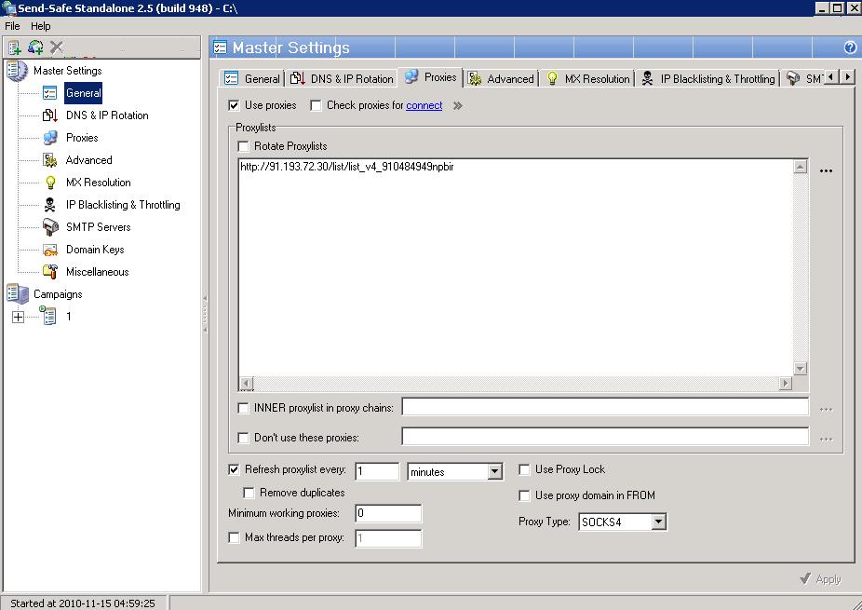The width and height of the screenshot is (862, 610).
Task: Switch to IP Blacklisting & Throttling tab
Action: point(708,78)
